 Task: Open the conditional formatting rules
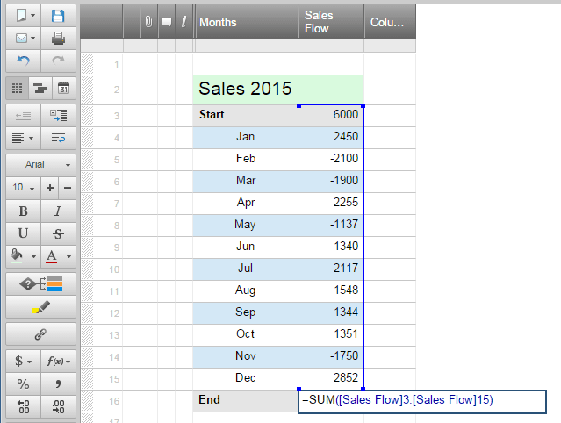[x=40, y=283]
